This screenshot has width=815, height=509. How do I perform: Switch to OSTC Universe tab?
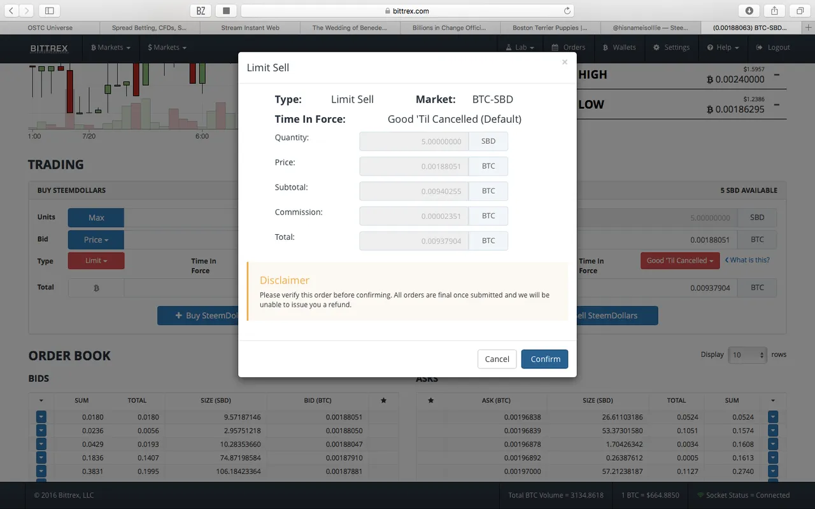click(50, 28)
